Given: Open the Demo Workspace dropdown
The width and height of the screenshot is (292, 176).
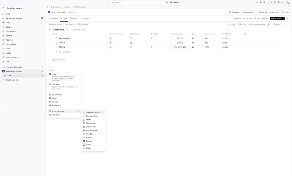Looking at the screenshot, I should click(15, 8).
